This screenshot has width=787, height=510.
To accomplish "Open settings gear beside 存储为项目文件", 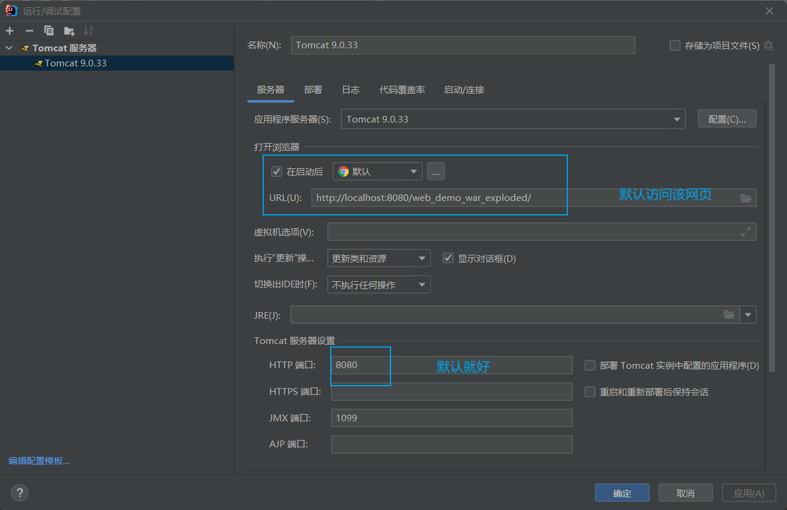I will [768, 45].
